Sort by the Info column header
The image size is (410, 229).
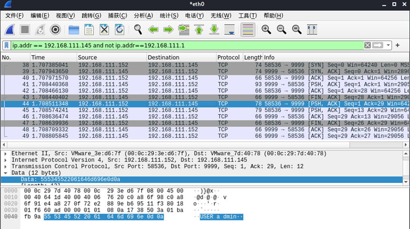click(x=336, y=57)
